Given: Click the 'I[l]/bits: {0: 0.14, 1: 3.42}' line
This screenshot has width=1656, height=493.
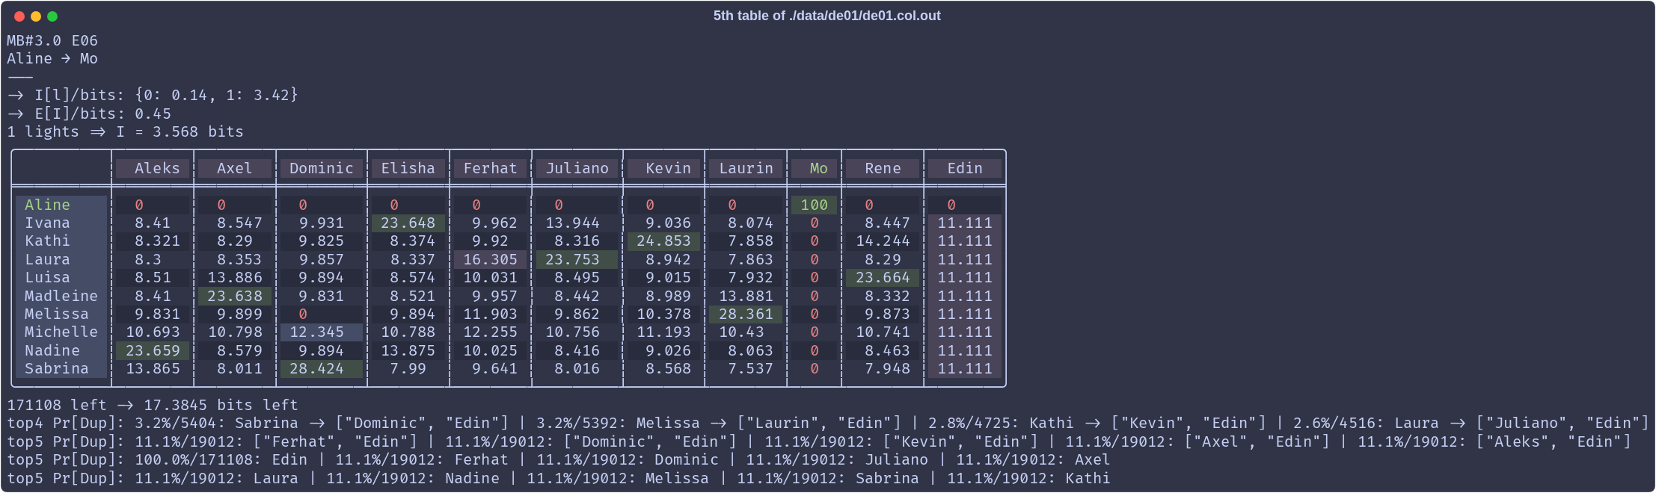Looking at the screenshot, I should 166,95.
